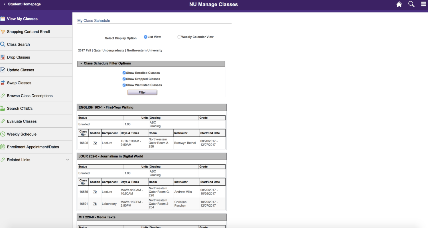Uncheck Show Waitlisted Classes

coord(124,85)
